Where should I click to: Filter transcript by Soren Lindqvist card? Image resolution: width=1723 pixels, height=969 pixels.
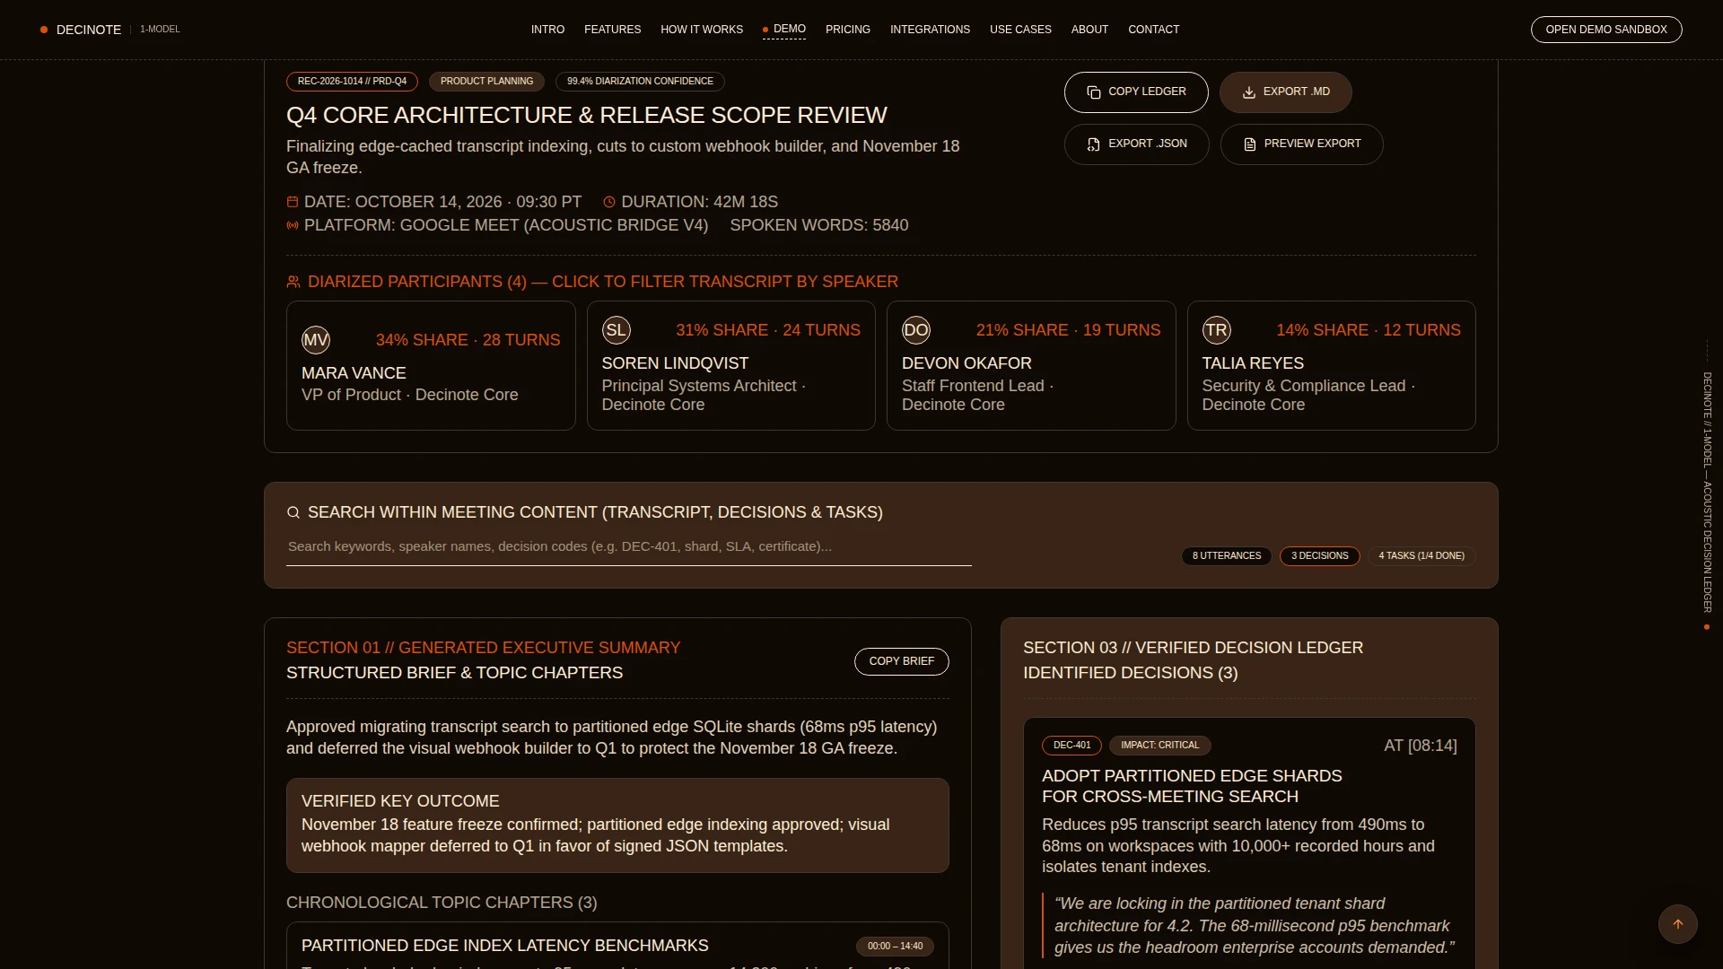[731, 366]
